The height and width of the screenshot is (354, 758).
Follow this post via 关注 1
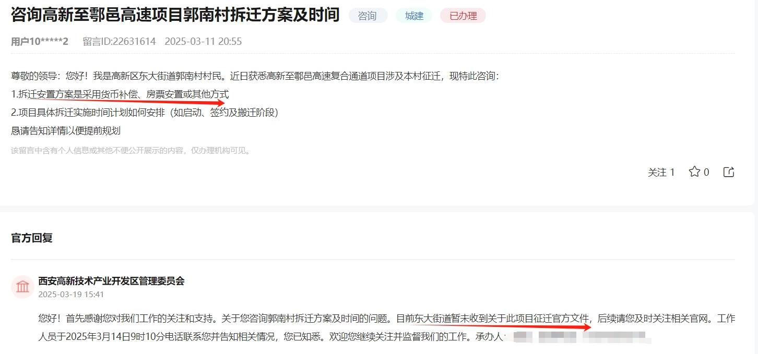pos(661,172)
